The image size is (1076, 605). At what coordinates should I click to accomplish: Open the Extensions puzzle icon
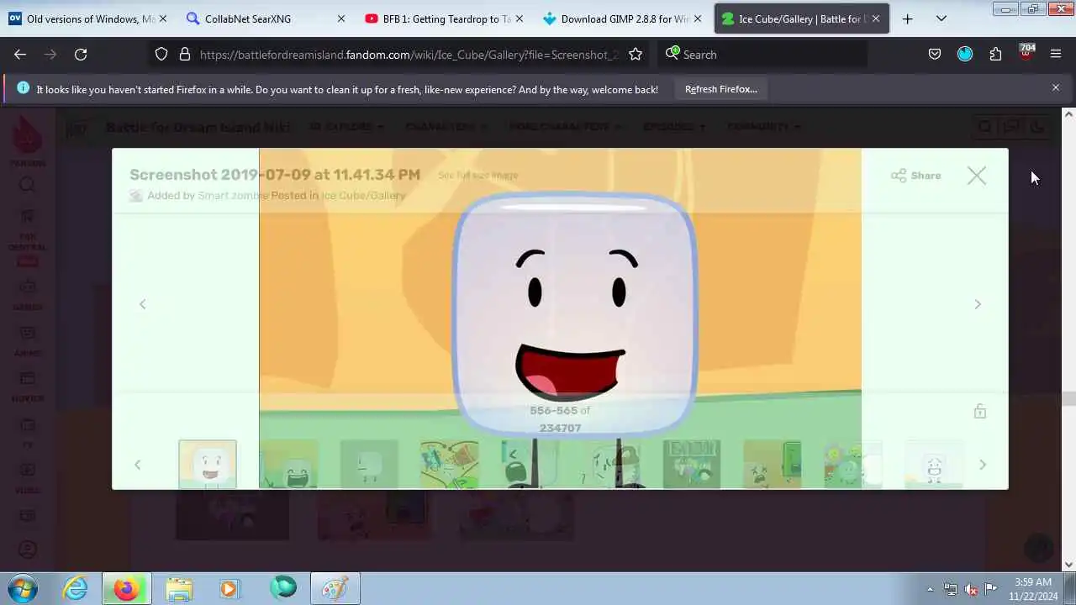(995, 54)
